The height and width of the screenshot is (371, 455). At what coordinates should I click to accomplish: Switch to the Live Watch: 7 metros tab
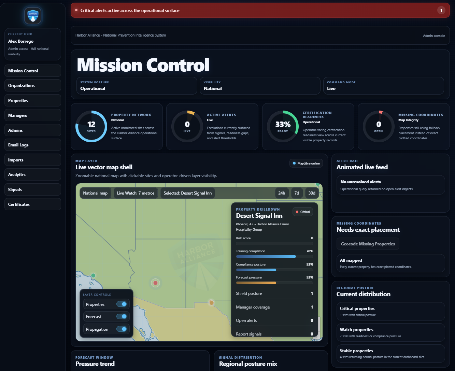(136, 193)
